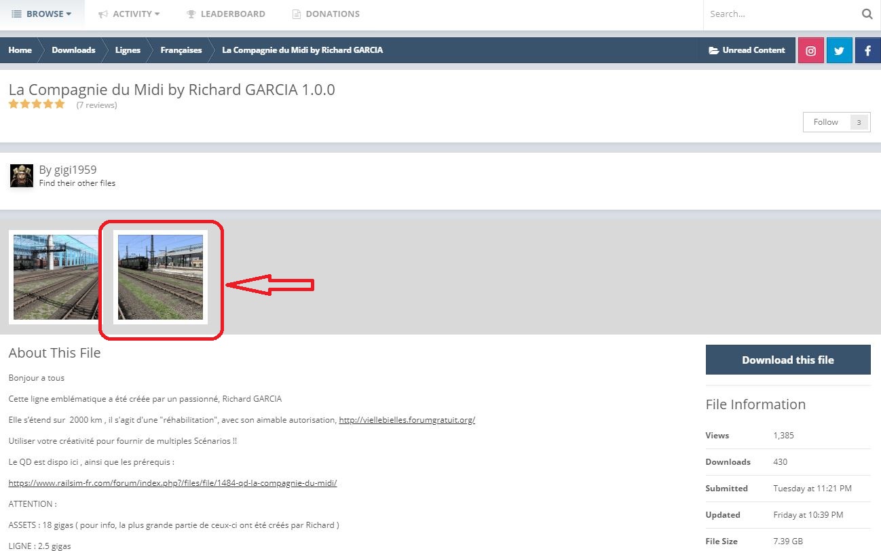Viewport: 881px width, 551px height.
Task: Click the trophy icon next to Leaderboard
Action: pos(191,14)
